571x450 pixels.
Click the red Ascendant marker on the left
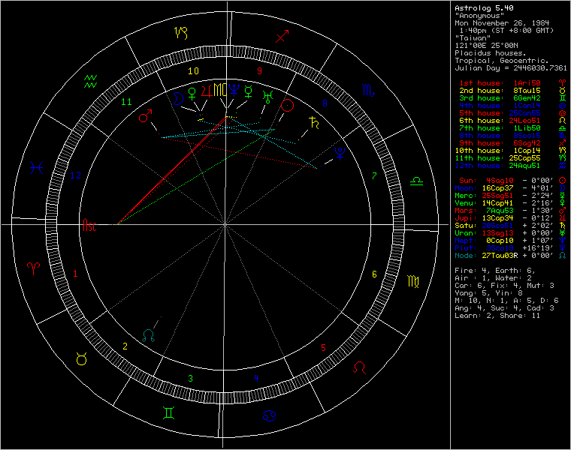point(89,224)
